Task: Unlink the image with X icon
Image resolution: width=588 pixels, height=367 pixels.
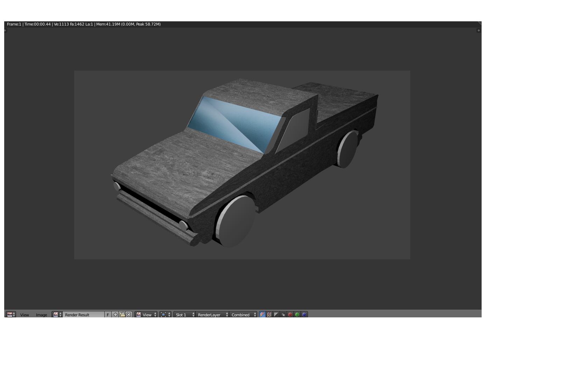Action: tap(129, 315)
